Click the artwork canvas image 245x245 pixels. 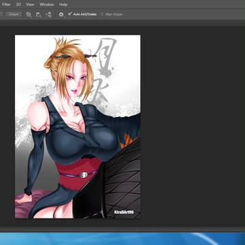pyautogui.click(x=78, y=127)
